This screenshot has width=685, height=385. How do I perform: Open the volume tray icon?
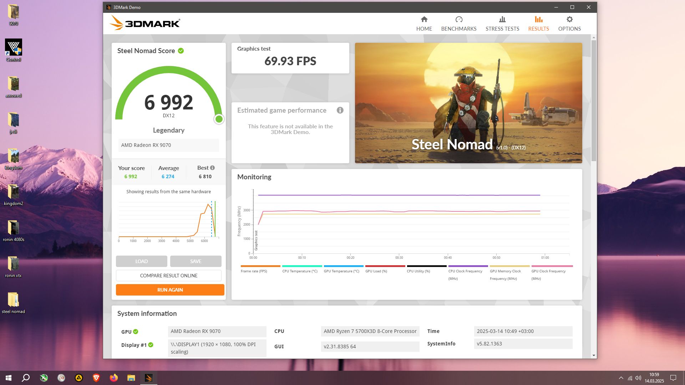point(638,378)
